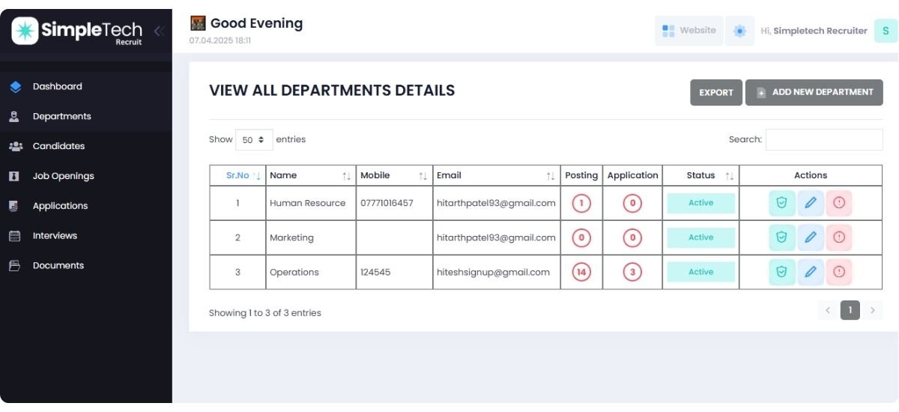Click the next page arrow in pagination

872,310
